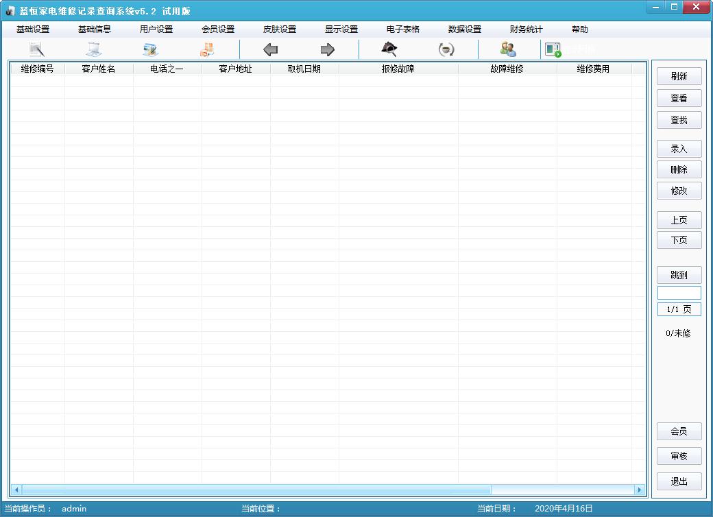713x517 pixels.
Task: Open the 皮肤设置 menu
Action: 280,29
